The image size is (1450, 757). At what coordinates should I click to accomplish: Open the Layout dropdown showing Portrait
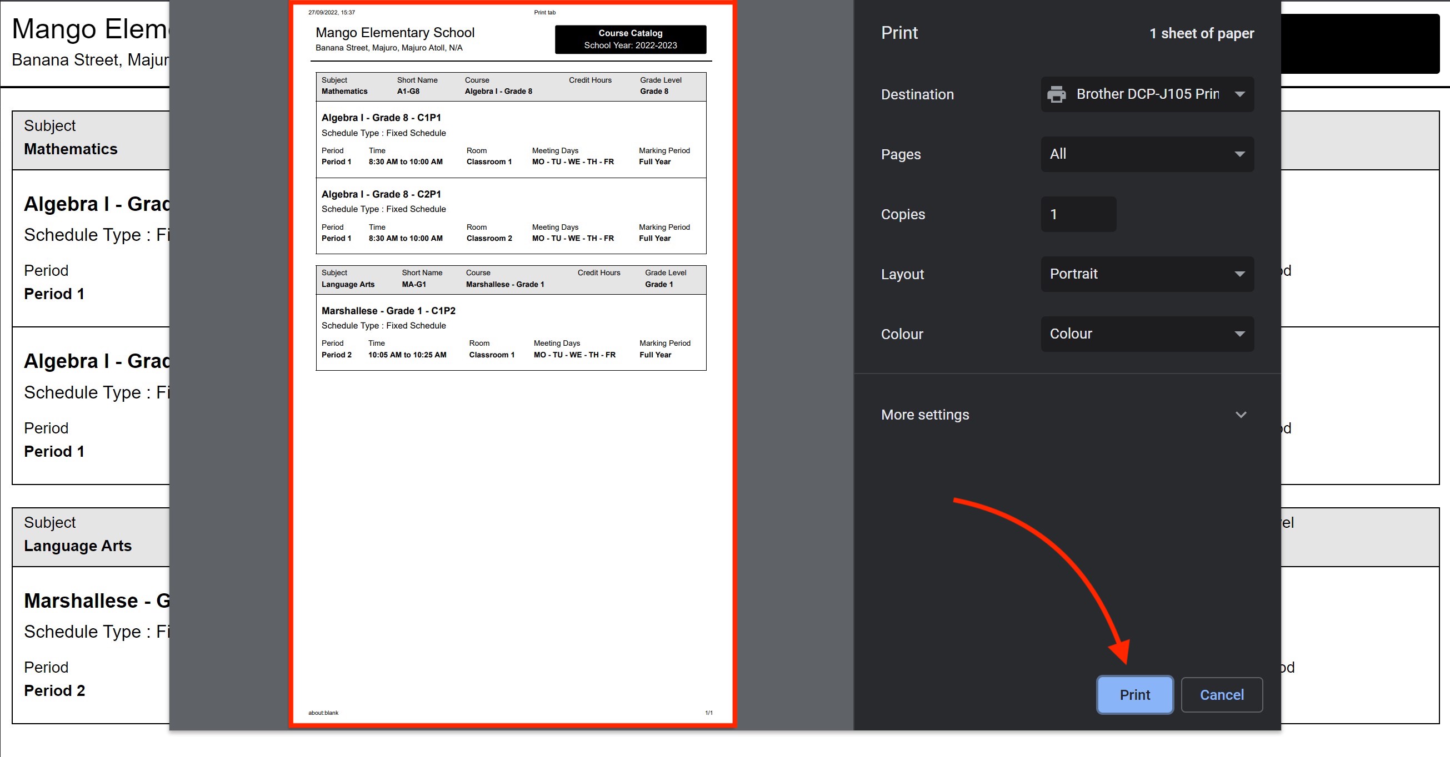coord(1147,274)
